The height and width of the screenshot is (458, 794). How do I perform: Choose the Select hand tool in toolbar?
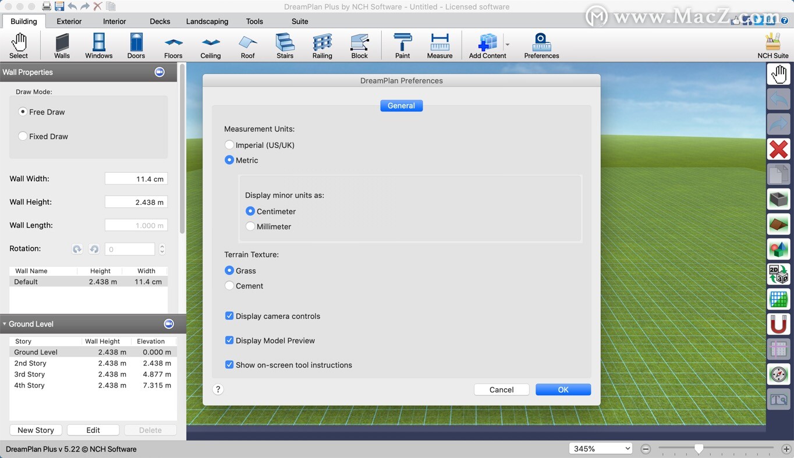(x=19, y=45)
